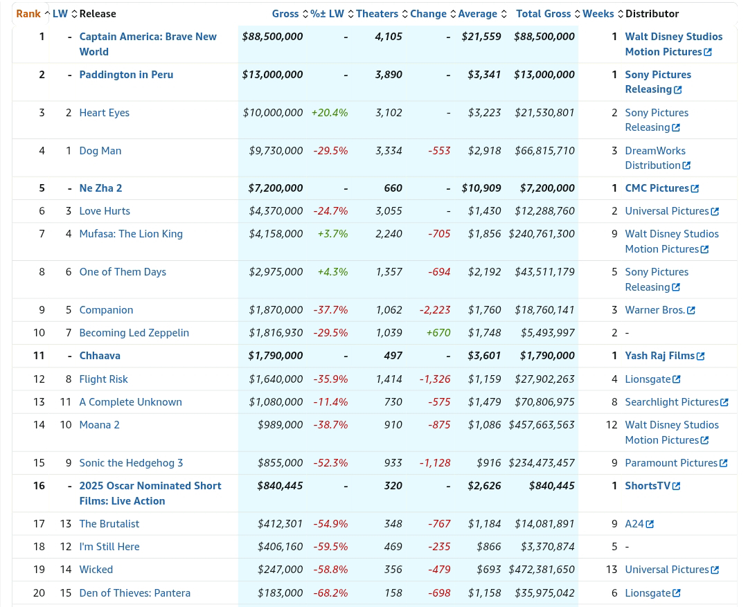Open external-link icon in Love Hurts row

click(715, 212)
